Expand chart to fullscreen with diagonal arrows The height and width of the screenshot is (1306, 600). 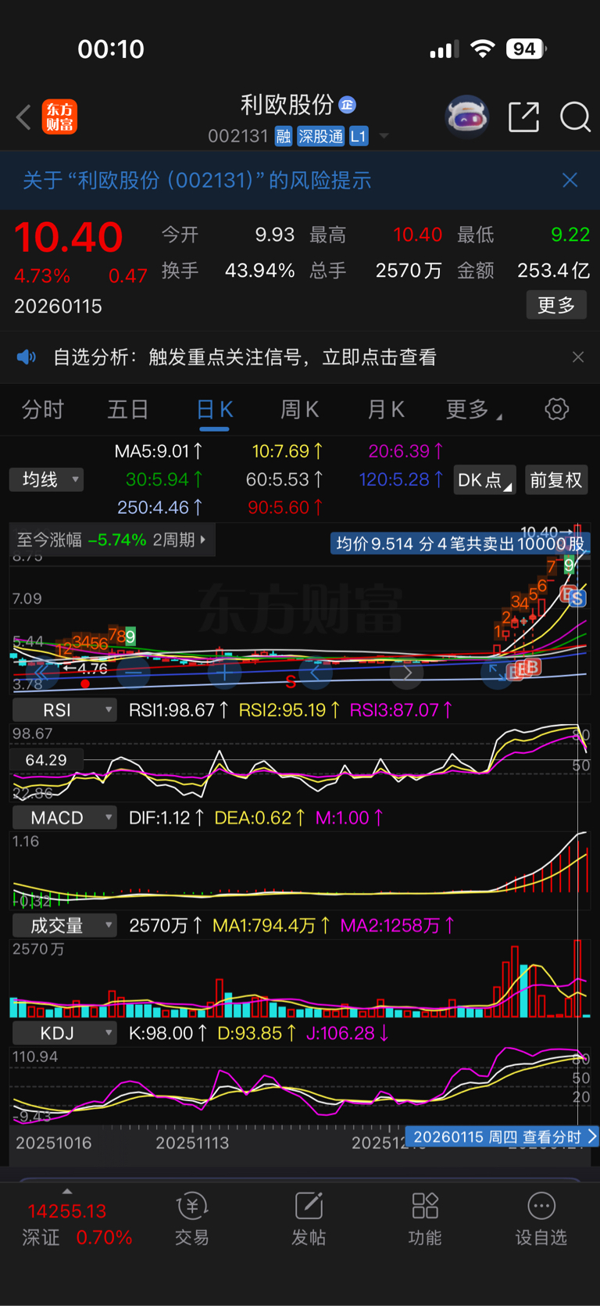click(497, 673)
